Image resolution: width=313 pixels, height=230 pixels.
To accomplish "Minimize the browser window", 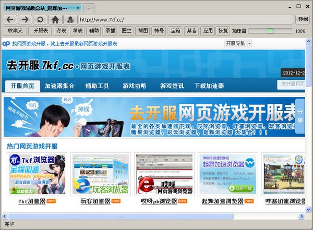I will (290, 7).
